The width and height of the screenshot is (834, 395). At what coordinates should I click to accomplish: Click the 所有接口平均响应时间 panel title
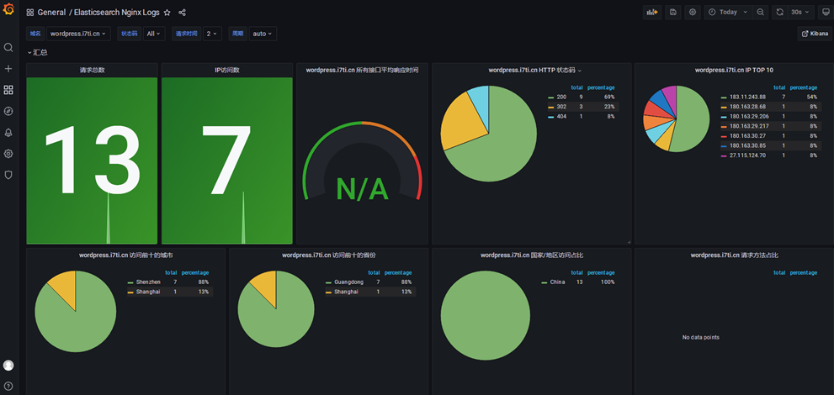click(x=362, y=70)
